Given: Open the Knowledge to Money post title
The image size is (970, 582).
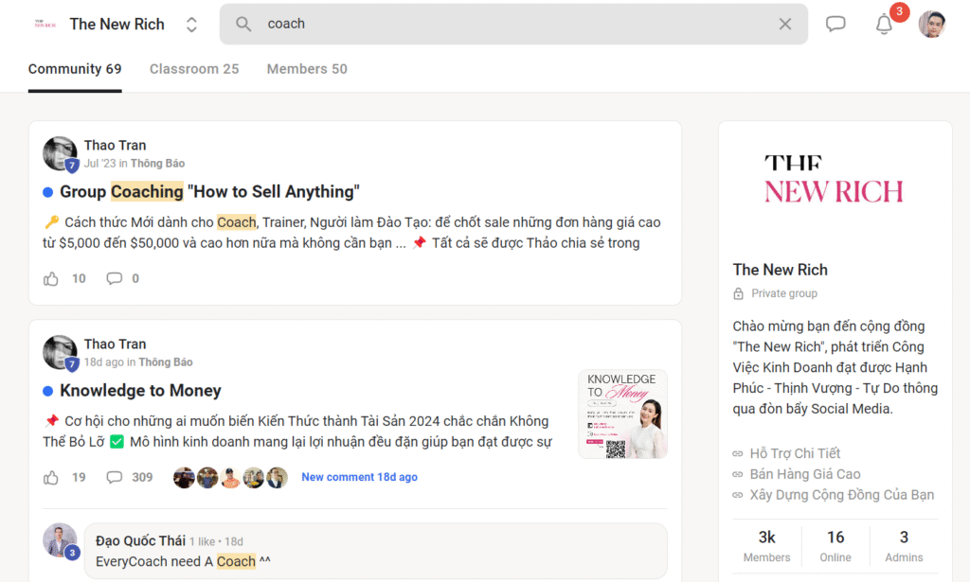Looking at the screenshot, I should [x=140, y=391].
